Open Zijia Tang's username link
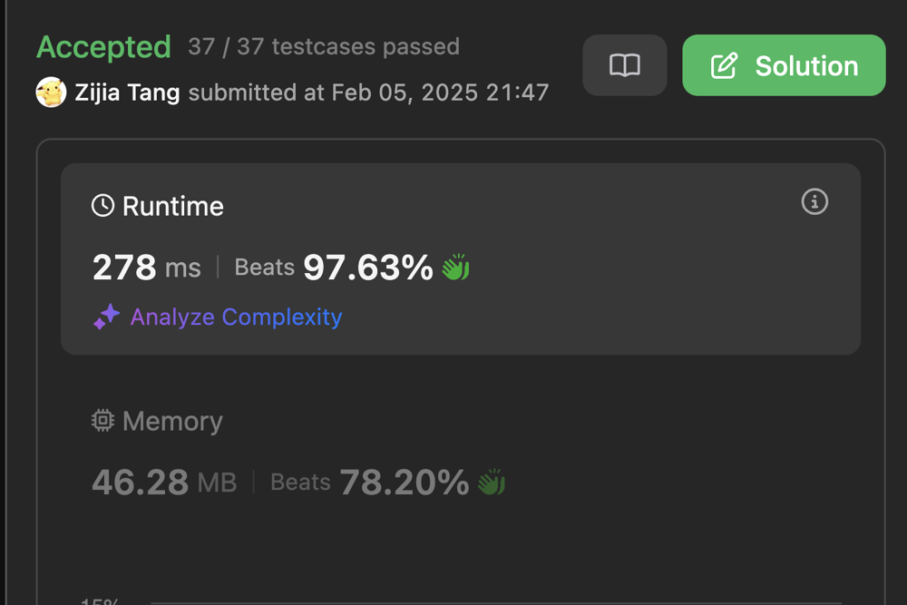 (129, 93)
